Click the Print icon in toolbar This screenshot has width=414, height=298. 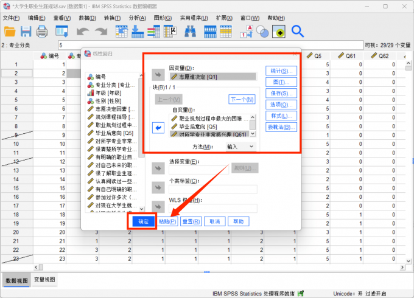click(x=41, y=31)
